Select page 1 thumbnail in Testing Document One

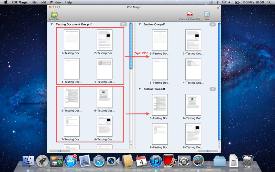(x=72, y=40)
